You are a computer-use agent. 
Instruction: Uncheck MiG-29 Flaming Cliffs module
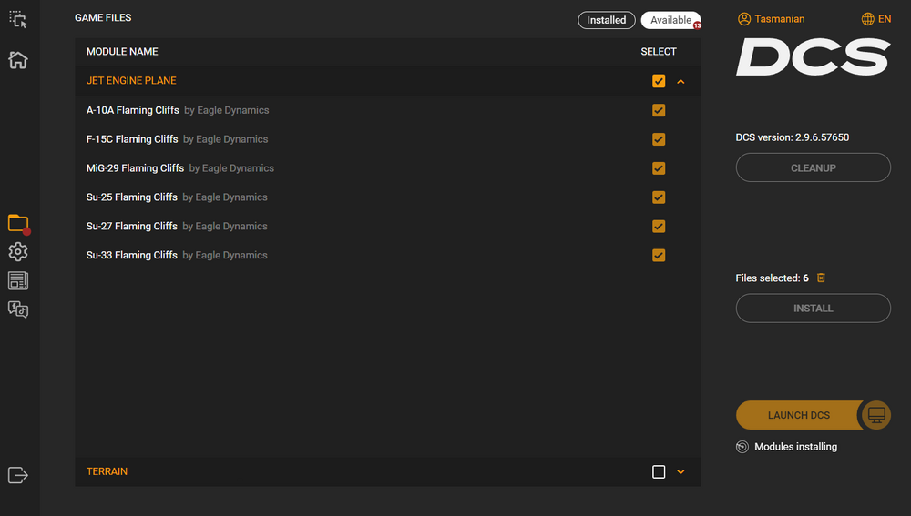[x=659, y=168]
